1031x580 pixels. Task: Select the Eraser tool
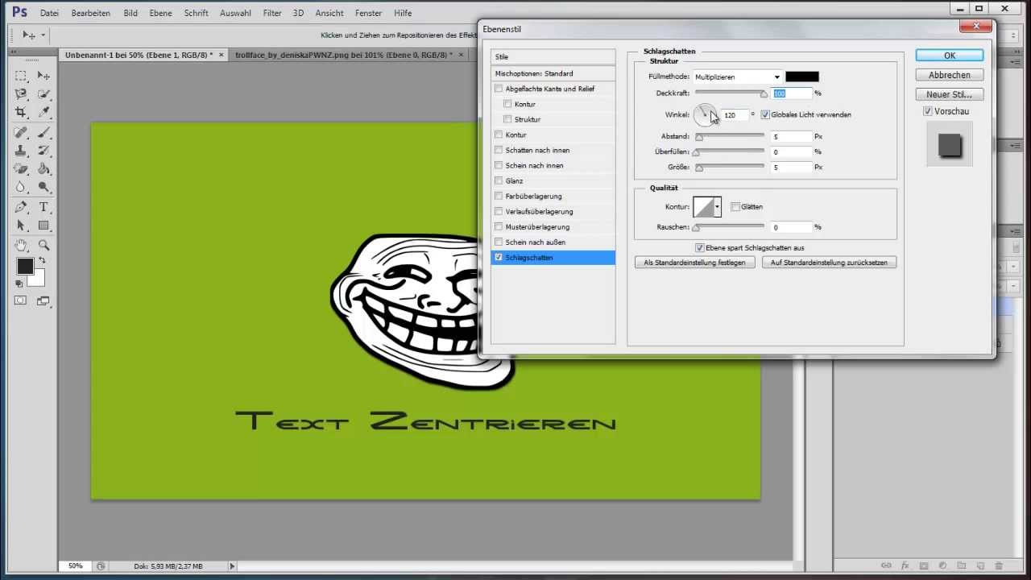21,169
